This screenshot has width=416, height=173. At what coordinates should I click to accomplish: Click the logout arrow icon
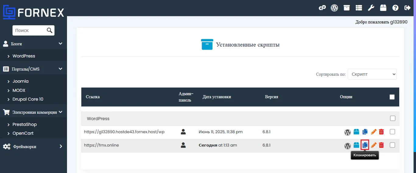407,8
